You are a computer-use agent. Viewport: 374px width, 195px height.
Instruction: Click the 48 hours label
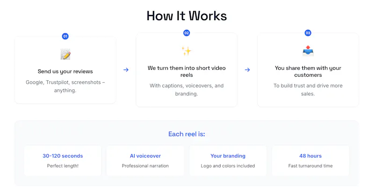point(310,156)
